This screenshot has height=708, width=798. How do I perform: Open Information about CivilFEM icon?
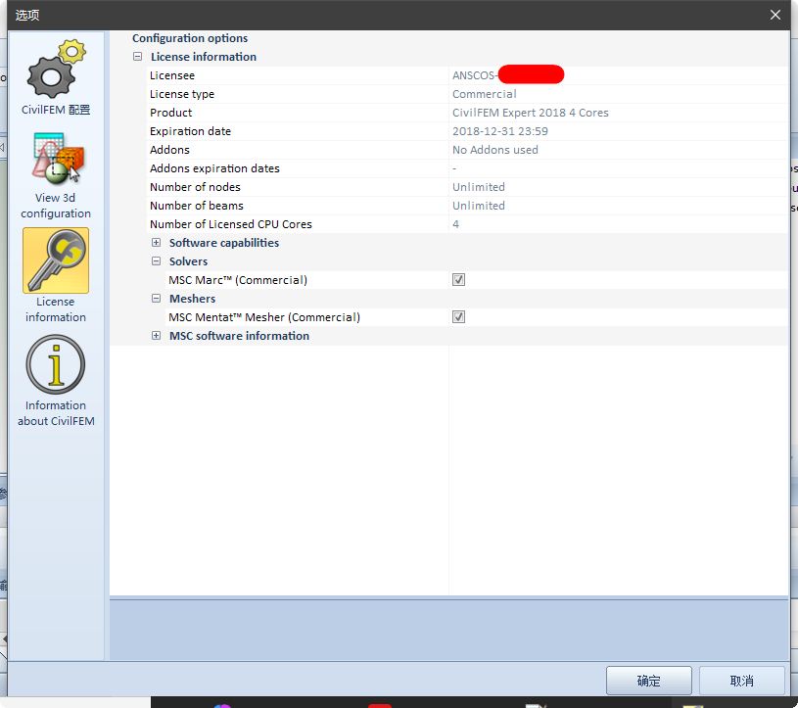(56, 364)
